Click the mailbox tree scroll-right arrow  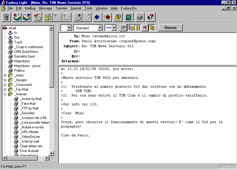coord(47,158)
